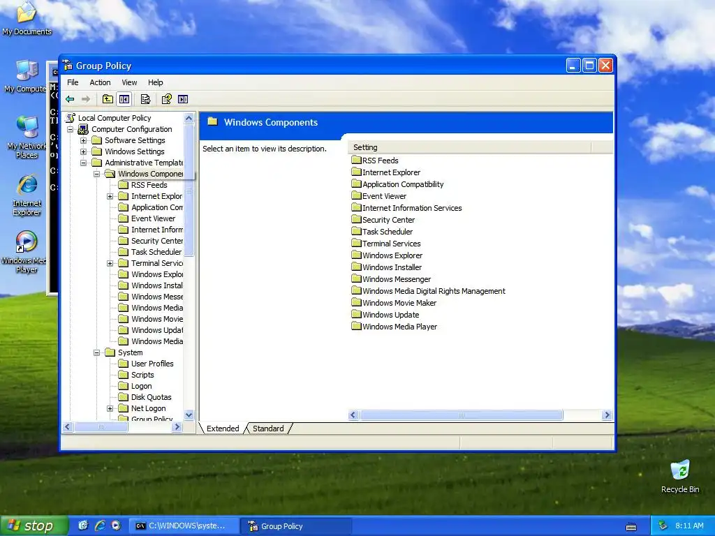
Task: Open the Action menu
Action: (x=100, y=82)
